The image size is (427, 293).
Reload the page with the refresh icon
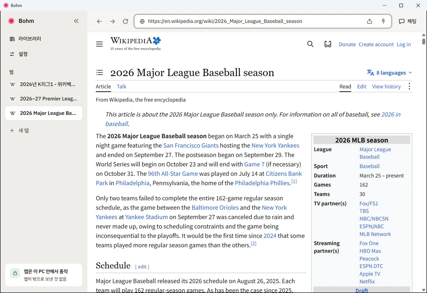click(x=125, y=21)
